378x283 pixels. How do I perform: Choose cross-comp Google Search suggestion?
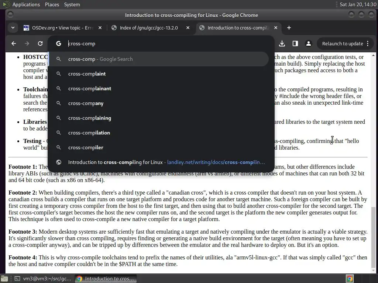pos(159,59)
